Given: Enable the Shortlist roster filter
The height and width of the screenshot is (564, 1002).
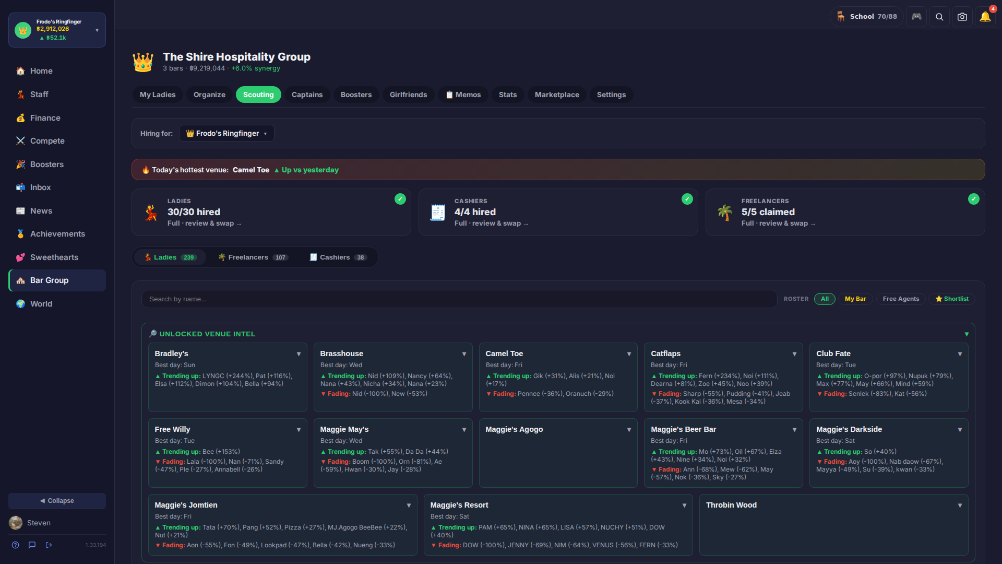Looking at the screenshot, I should [x=952, y=299].
